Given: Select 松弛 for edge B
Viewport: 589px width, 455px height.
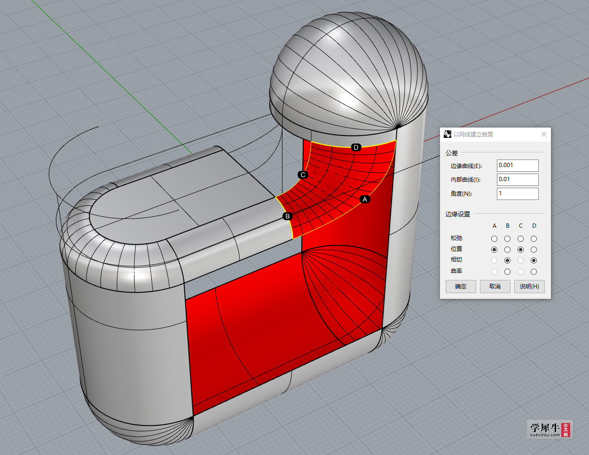Looking at the screenshot, I should (507, 239).
